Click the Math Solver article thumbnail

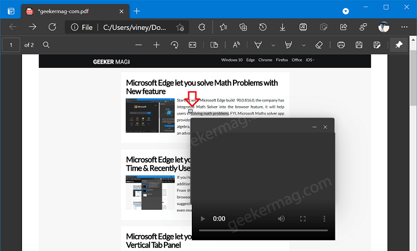(150, 116)
